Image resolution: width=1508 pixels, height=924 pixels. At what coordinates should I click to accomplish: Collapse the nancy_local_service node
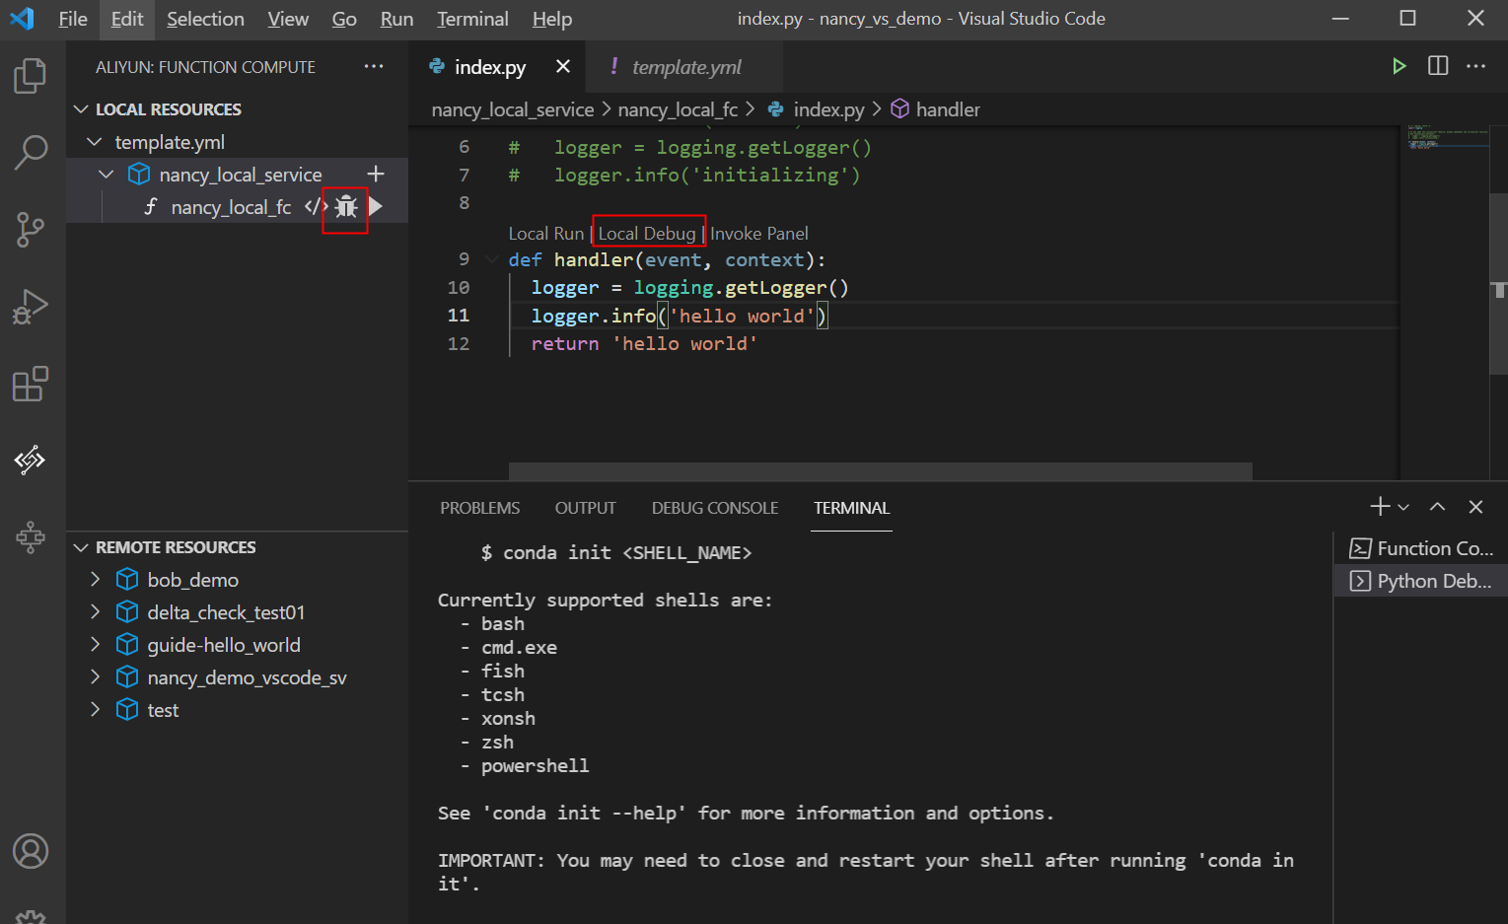107,175
